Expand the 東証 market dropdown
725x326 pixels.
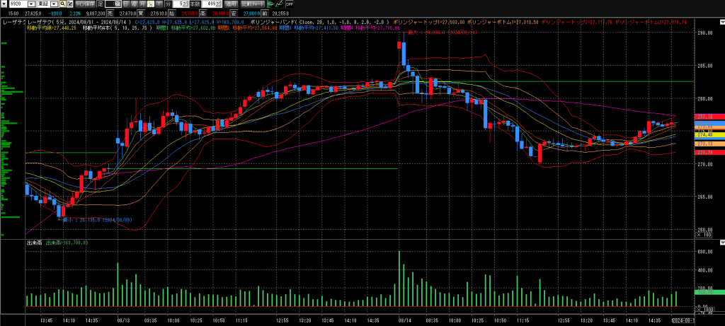54,4
